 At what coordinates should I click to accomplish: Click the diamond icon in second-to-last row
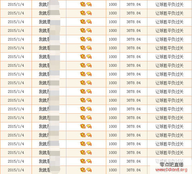pos(89,161)
